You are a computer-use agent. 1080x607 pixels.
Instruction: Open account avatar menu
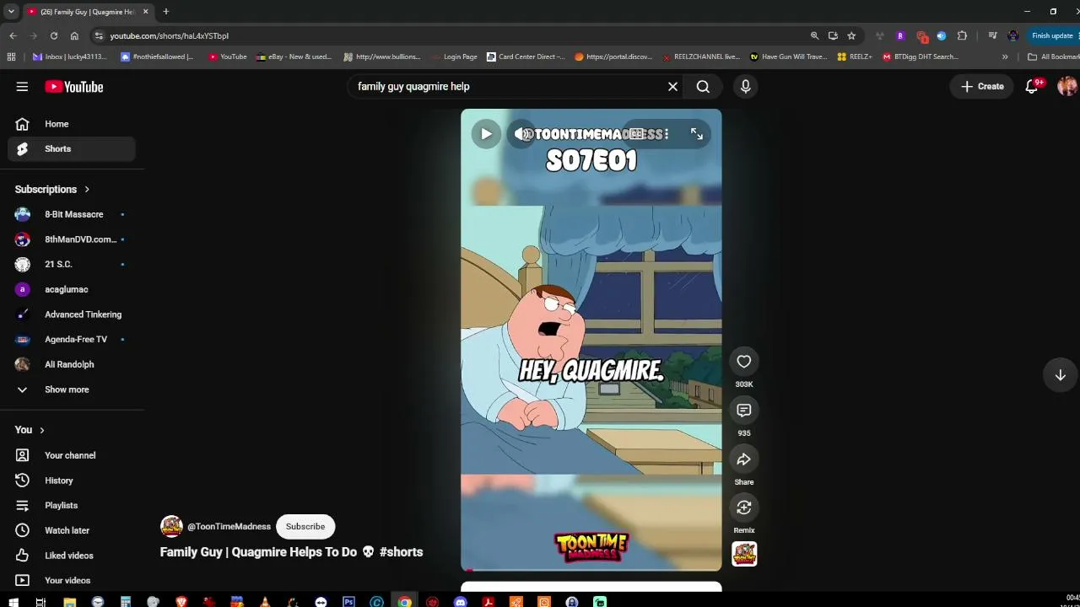point(1067,87)
